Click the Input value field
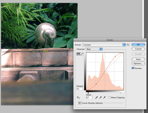This screenshot has height=113, width=148. pos(89,97)
